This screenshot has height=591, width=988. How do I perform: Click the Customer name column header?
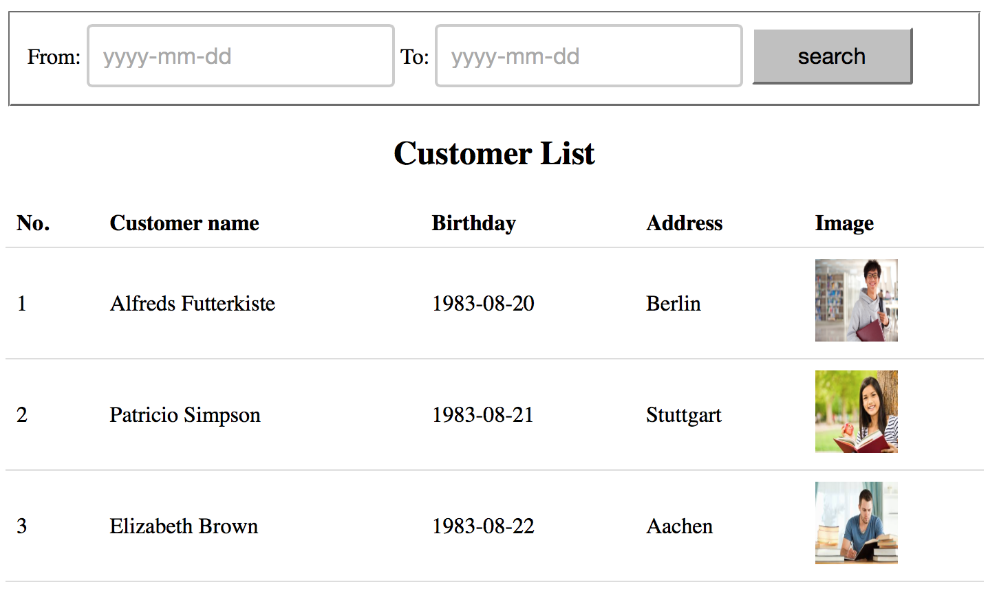click(x=184, y=223)
